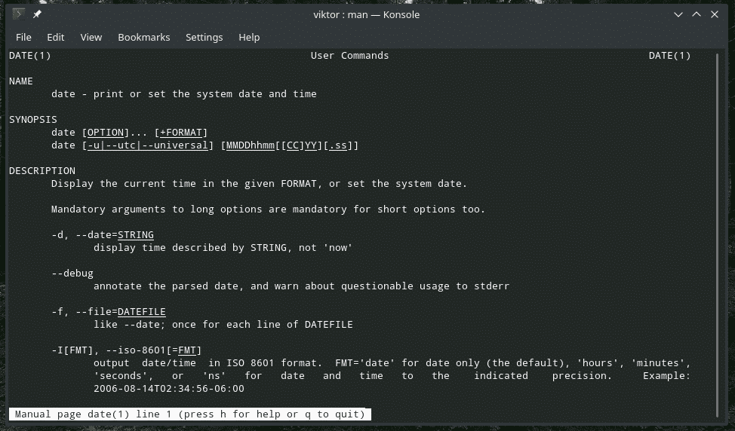This screenshot has width=735, height=431.
Task: Toggle the pin icon in title bar
Action: coord(38,14)
